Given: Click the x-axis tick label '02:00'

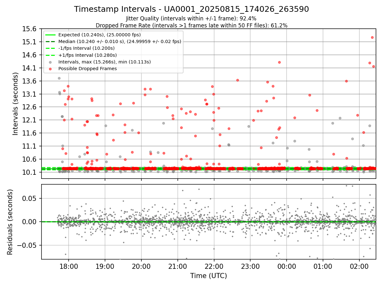Looking at the screenshot, I should click(359, 266).
